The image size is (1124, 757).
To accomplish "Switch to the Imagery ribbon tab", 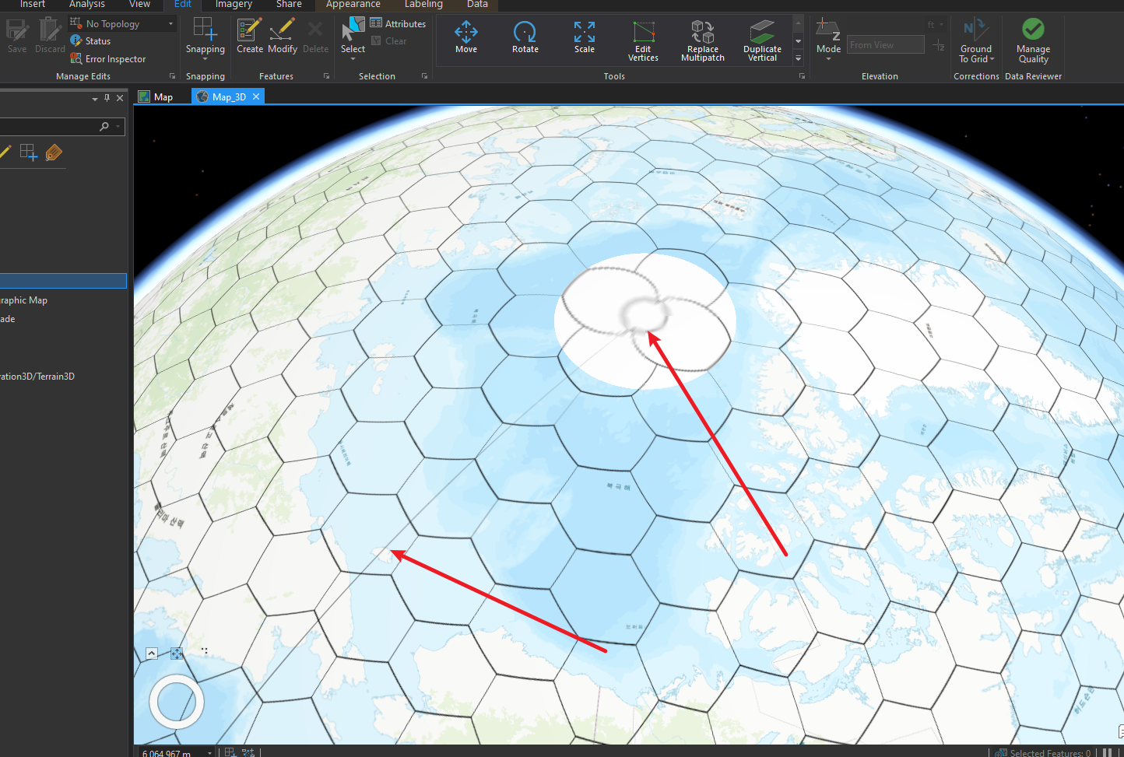I will (x=234, y=4).
